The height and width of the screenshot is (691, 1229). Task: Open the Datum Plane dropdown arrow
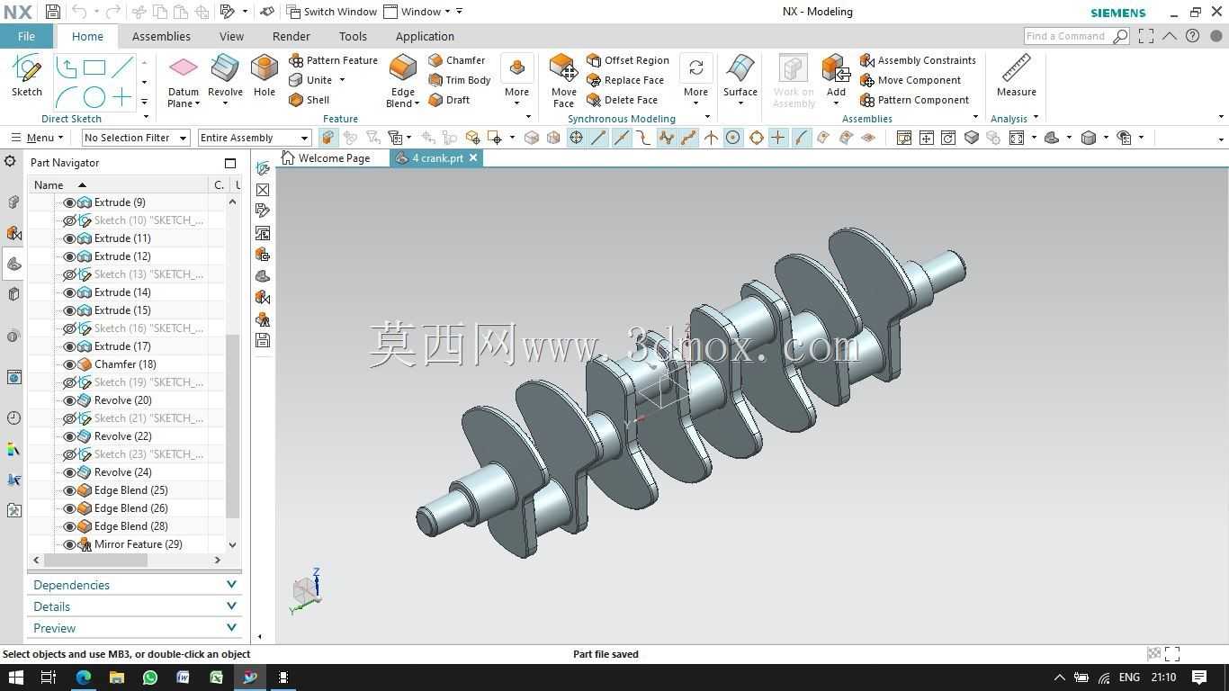click(x=197, y=103)
